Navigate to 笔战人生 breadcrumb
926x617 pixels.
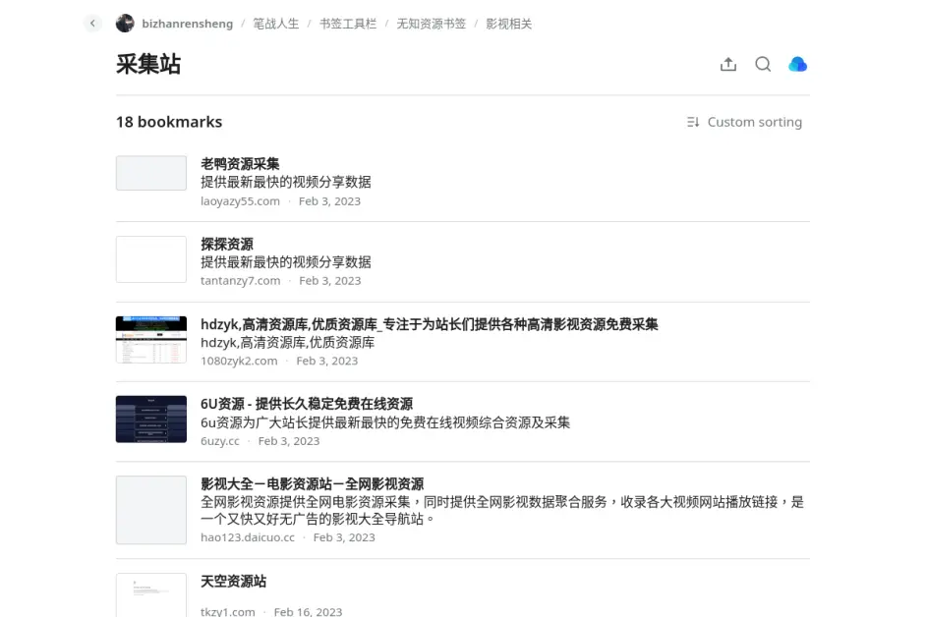click(x=275, y=24)
